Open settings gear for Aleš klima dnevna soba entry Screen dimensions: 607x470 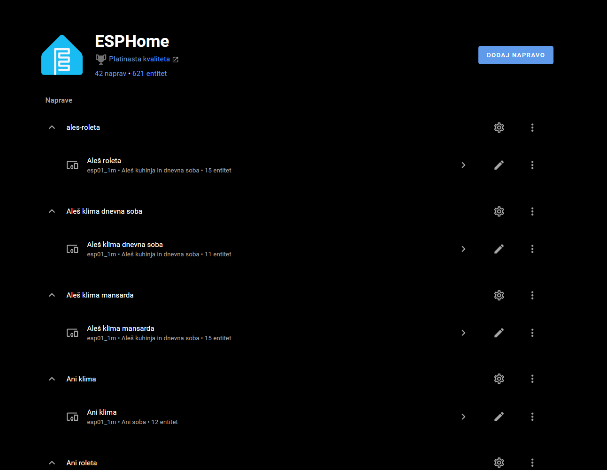pyautogui.click(x=499, y=211)
